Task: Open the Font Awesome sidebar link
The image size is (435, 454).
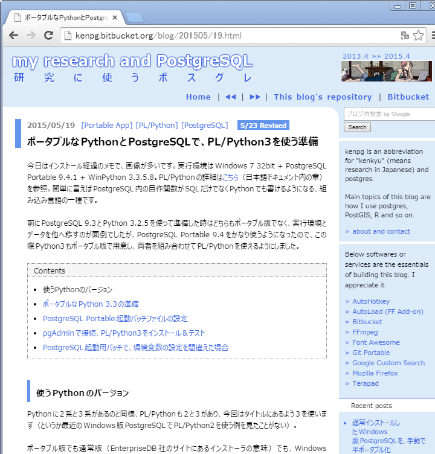Action: [x=376, y=342]
